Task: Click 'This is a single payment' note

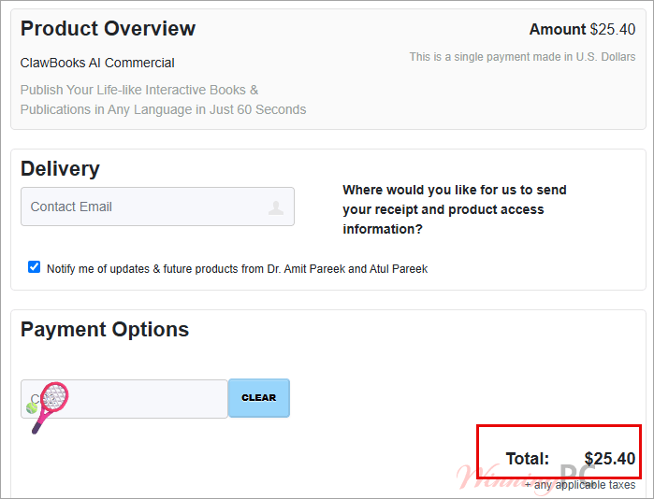Action: (522, 57)
